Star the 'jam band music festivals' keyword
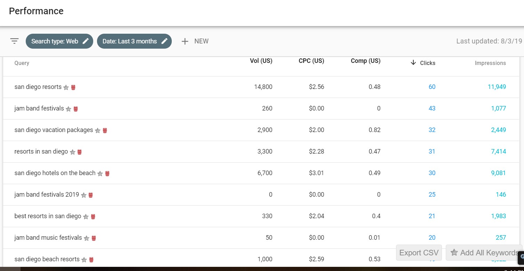The width and height of the screenshot is (524, 271). pos(86,238)
